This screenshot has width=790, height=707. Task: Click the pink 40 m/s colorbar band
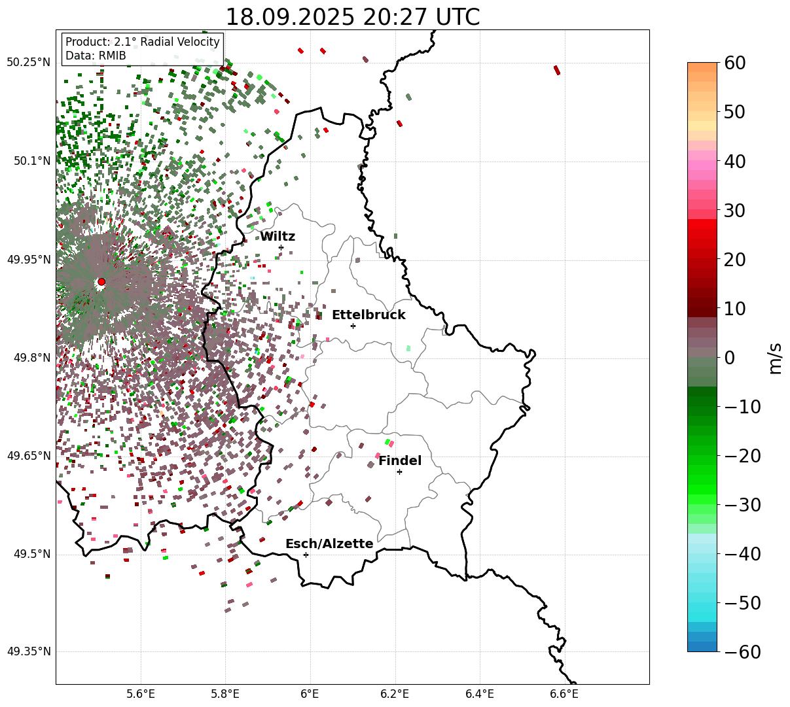(702, 161)
